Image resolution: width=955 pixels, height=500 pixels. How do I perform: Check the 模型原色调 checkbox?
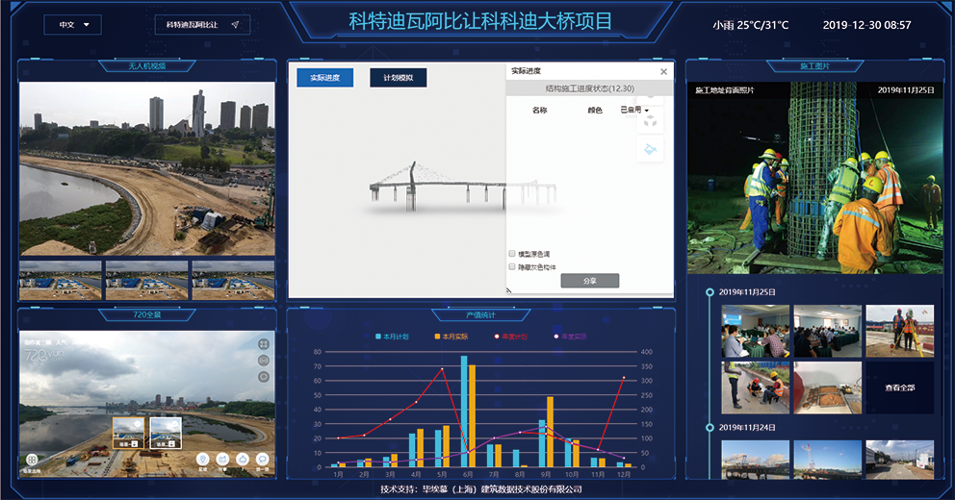point(512,254)
